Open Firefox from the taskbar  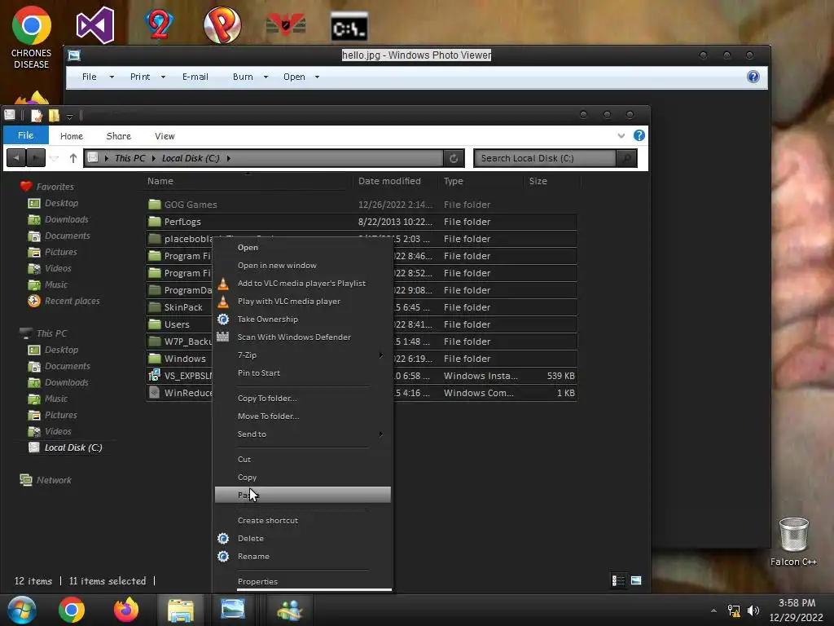click(126, 610)
